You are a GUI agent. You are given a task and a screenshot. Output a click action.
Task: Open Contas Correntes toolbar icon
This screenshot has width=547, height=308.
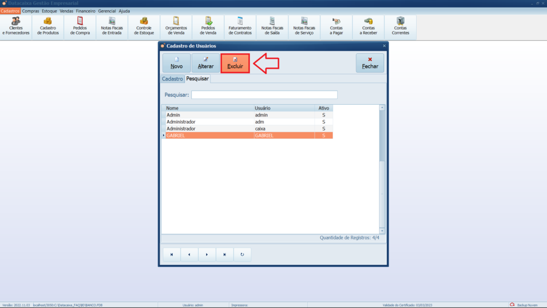tap(401, 26)
